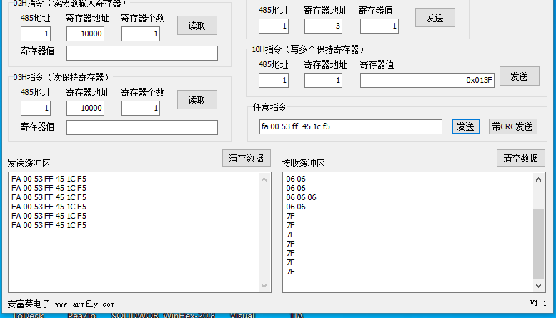The image size is (556, 318).
Task: Click receive buffer scroll down arrow
Action: pos(540,286)
